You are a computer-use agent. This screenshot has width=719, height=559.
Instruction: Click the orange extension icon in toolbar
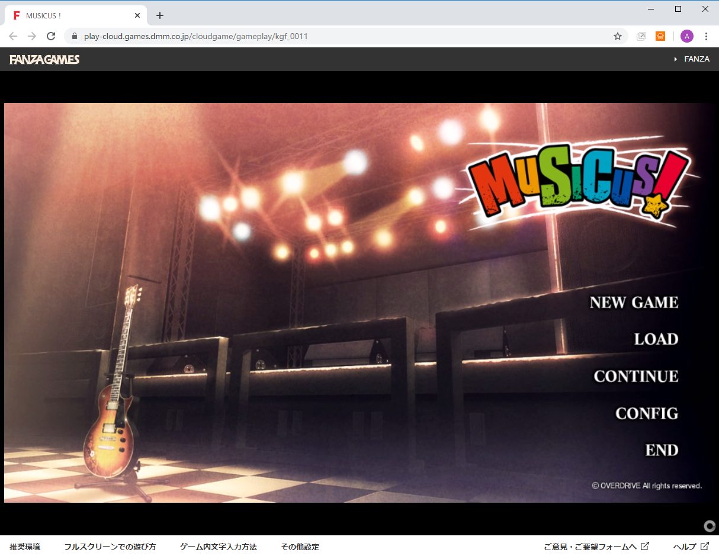coord(660,36)
